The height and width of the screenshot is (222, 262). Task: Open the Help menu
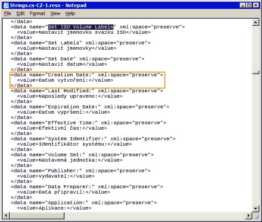point(70,13)
